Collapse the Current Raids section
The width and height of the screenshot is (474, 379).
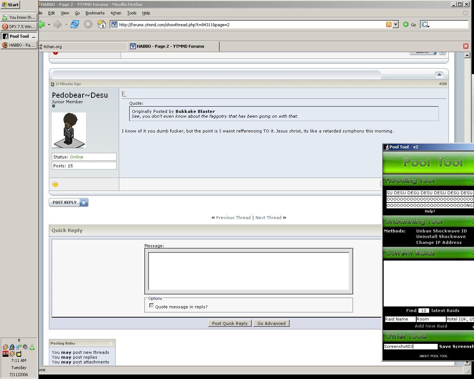[x=473, y=253]
